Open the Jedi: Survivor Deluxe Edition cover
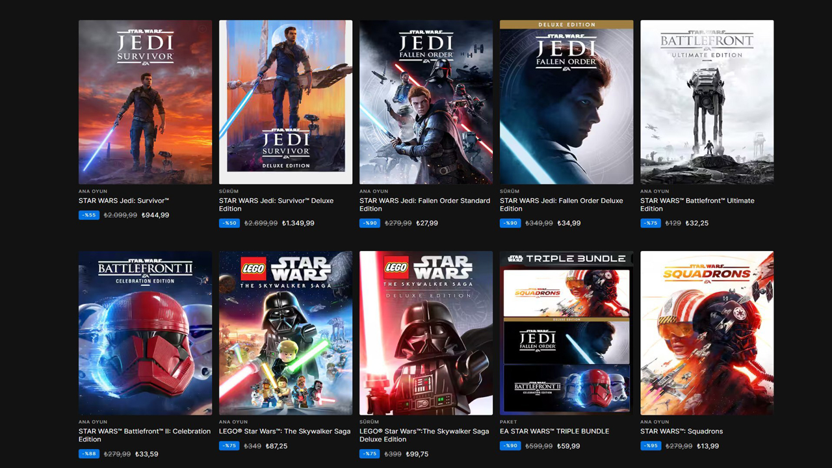This screenshot has height=468, width=832. point(285,102)
